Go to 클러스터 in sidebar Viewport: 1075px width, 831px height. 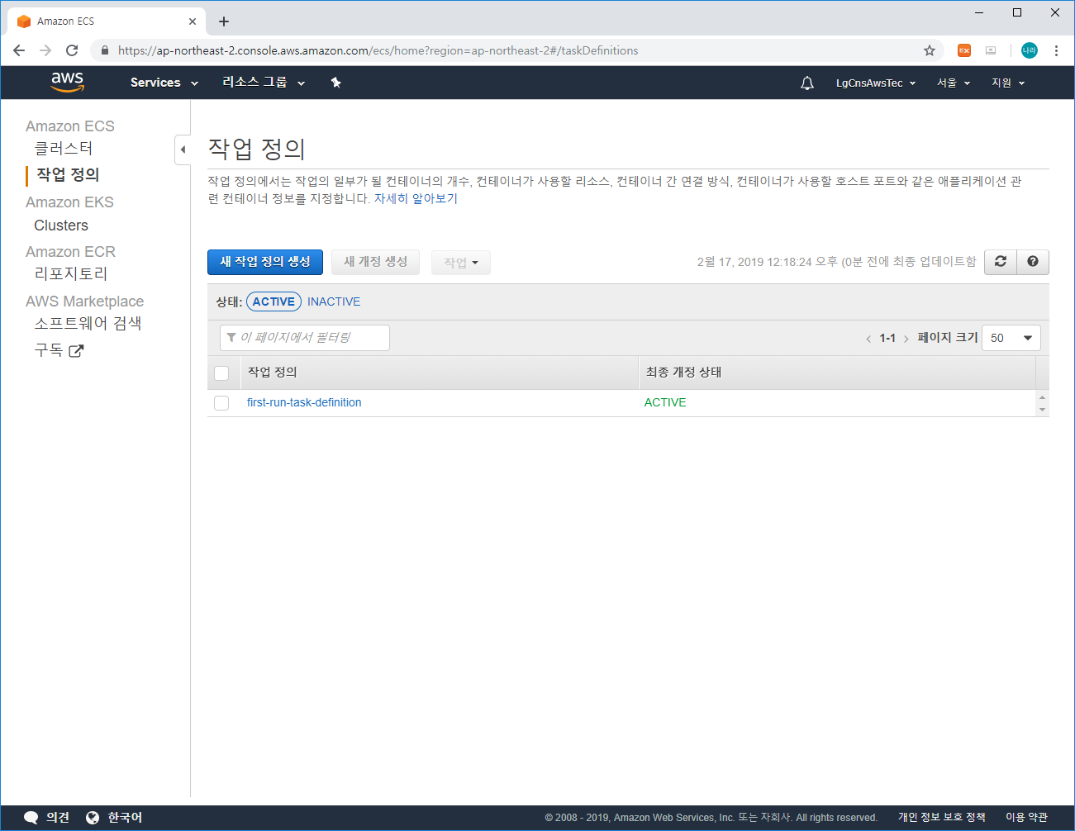pyautogui.click(x=64, y=149)
